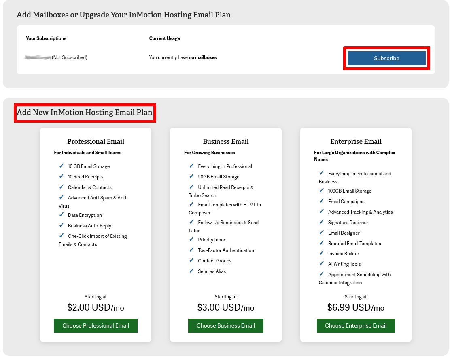Click the checkmark beside 'AI Writing Tools'
The height and width of the screenshot is (357, 450).
point(321,264)
